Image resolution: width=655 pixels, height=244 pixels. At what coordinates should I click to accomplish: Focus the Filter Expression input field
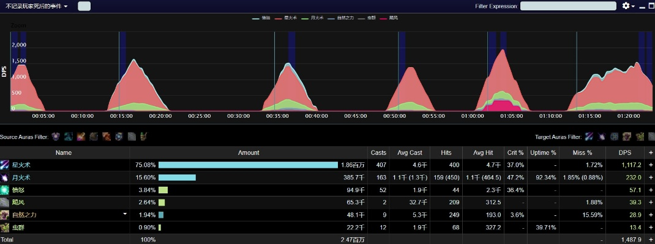[x=567, y=6]
